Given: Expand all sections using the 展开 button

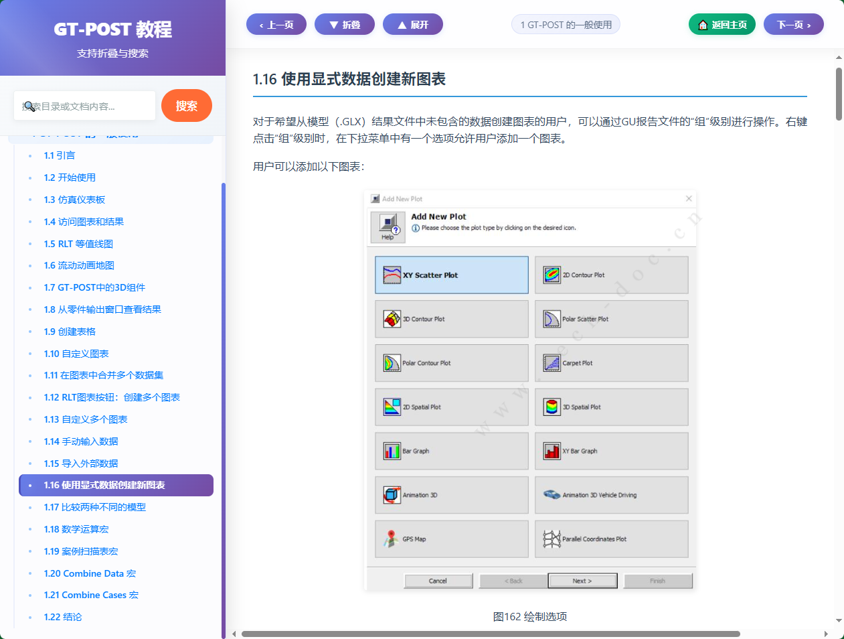Looking at the screenshot, I should click(413, 24).
